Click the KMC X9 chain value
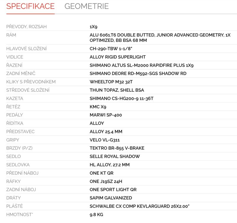 [98, 107]
